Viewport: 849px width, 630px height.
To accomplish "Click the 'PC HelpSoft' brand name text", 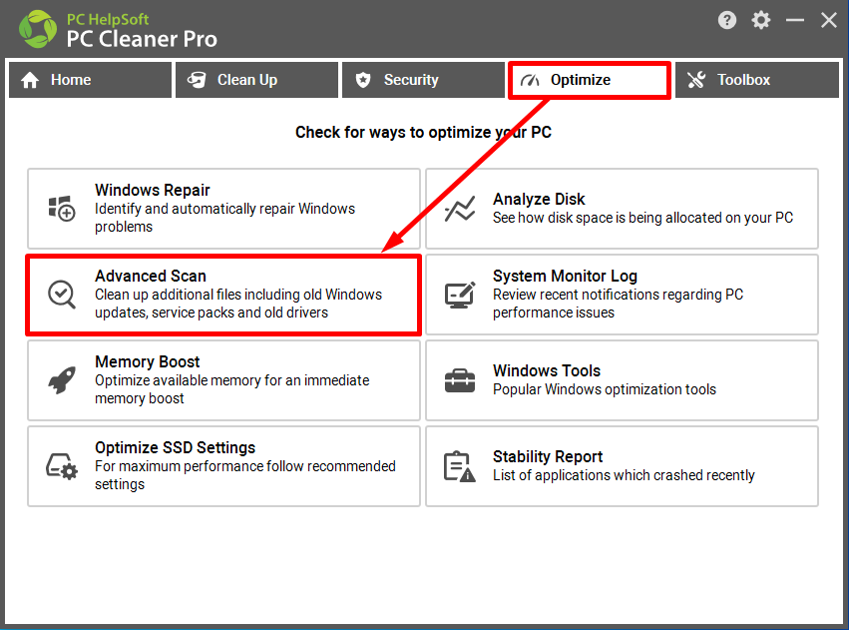I will coord(107,19).
